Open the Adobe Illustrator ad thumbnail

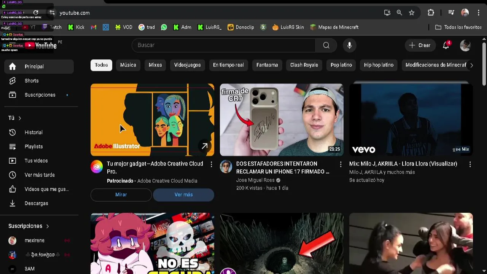152,120
